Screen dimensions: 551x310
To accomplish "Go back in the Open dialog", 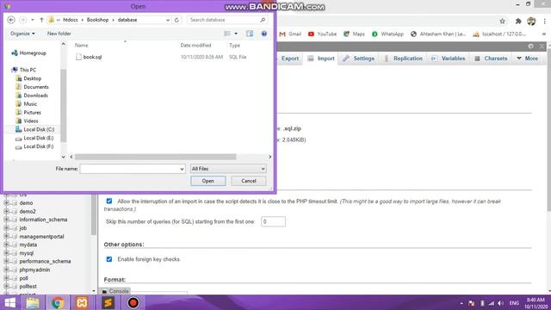I will tap(11, 20).
